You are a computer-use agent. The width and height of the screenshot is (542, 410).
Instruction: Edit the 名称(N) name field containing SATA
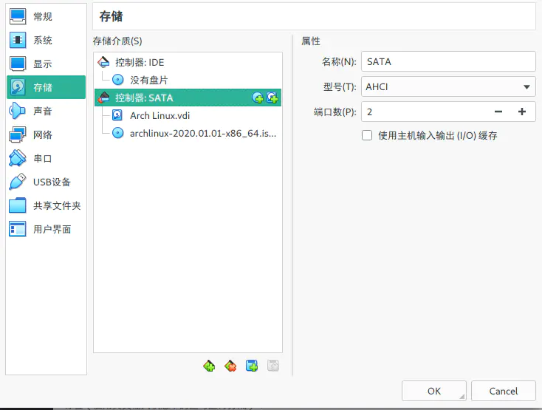tap(448, 61)
